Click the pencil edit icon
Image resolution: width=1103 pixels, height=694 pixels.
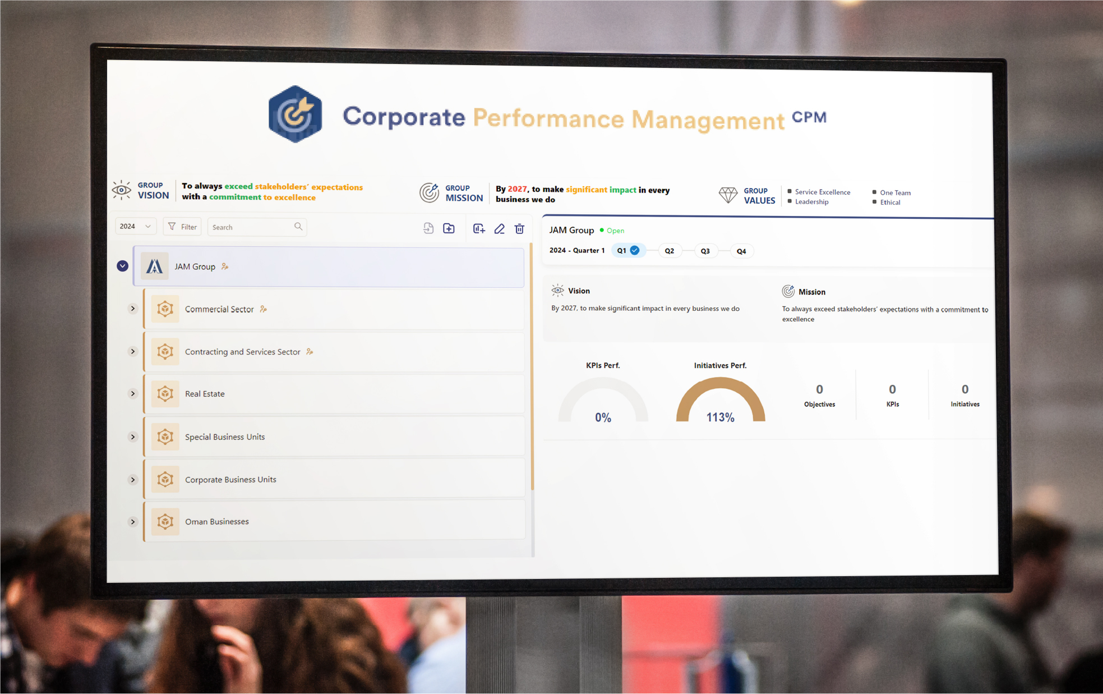tap(499, 228)
